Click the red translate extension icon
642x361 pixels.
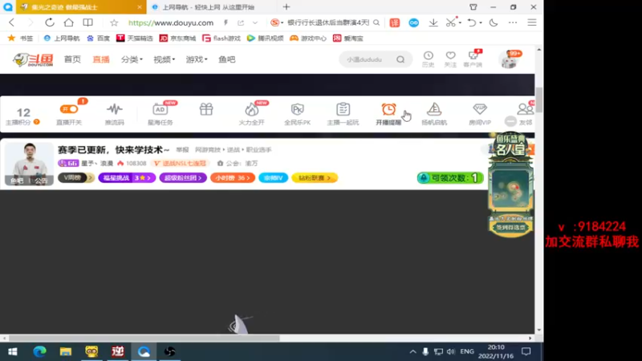395,22
